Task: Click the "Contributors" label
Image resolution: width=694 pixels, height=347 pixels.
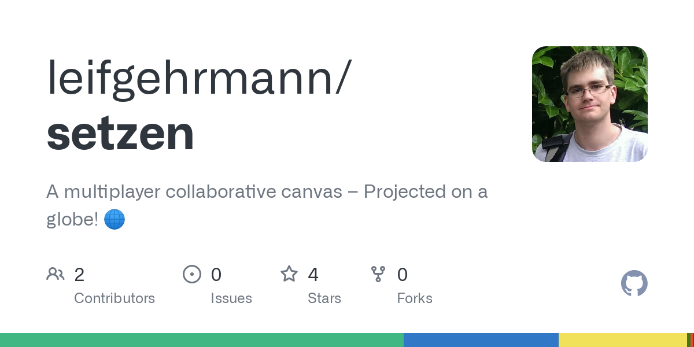Action: pos(115,298)
